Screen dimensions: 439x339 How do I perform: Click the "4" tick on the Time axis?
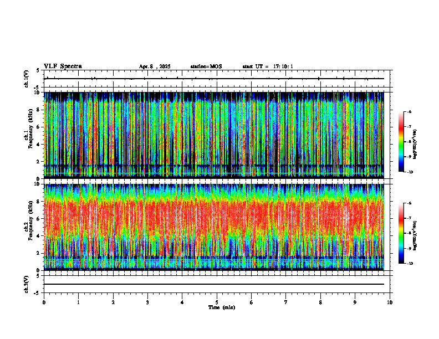182,302
